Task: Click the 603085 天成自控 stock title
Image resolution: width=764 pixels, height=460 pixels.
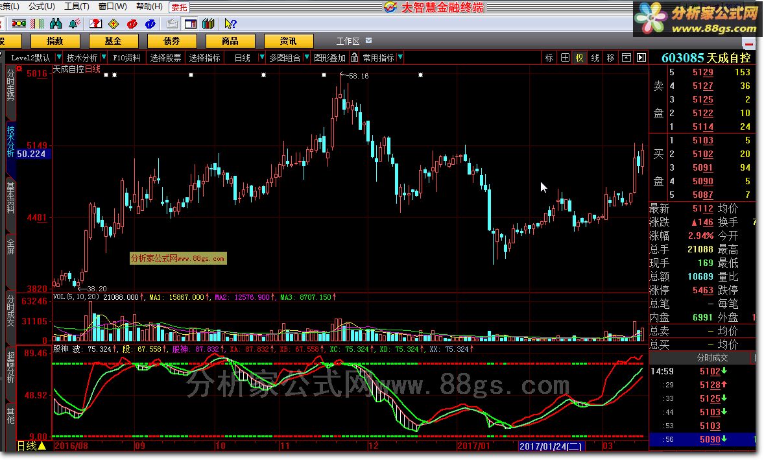Action: pyautogui.click(x=706, y=58)
